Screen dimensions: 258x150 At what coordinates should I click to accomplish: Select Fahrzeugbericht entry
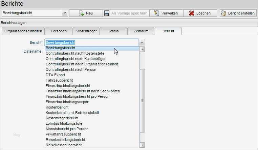click(x=92, y=81)
